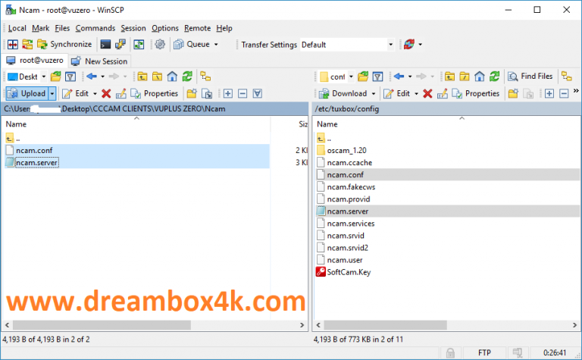
Task: Expand the Download dropdown arrow
Action: 374,93
